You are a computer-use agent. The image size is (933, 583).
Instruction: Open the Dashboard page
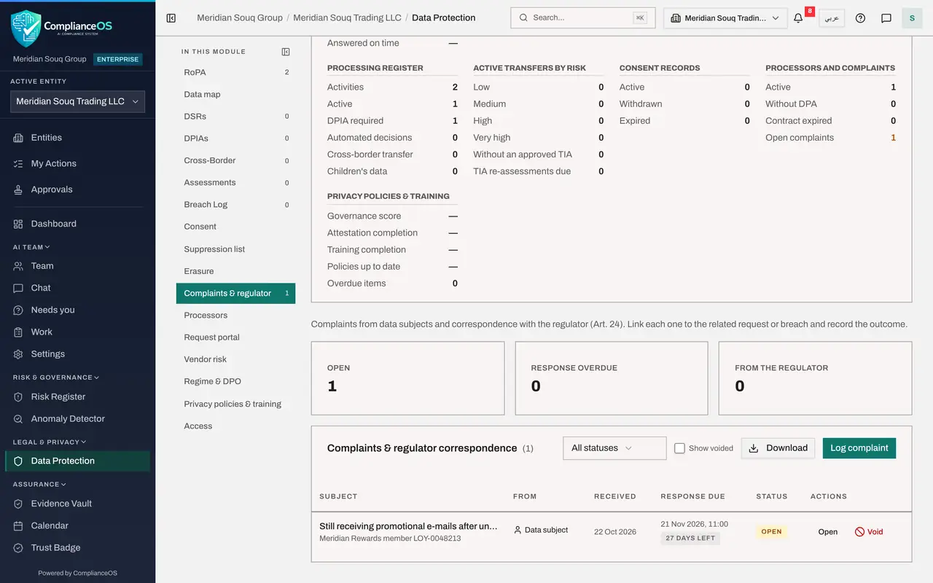coord(77,224)
